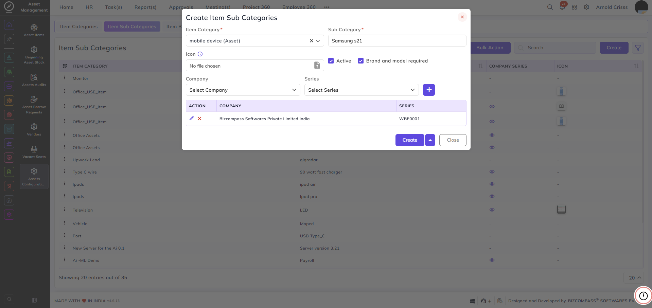Screen dimensions: 652x308
Task: Edit the Bizcompass Softwares row with pencil icon
Action: (x=192, y=119)
